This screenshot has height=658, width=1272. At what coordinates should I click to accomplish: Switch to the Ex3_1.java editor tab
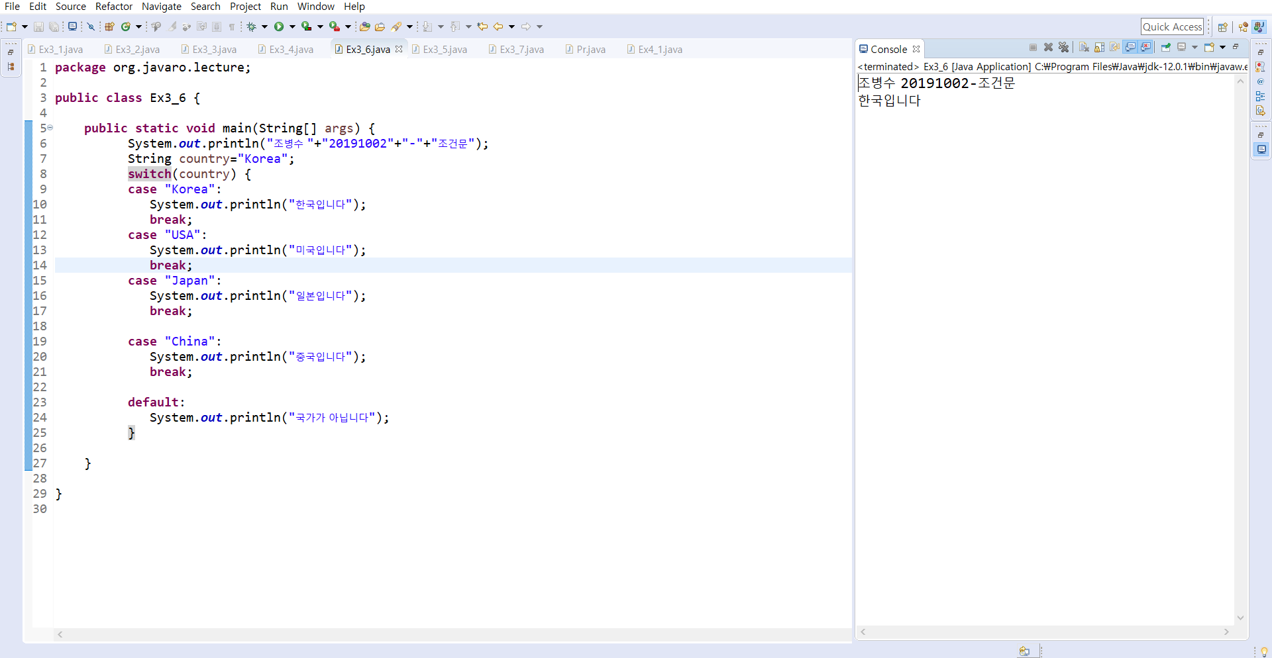pyautogui.click(x=56, y=50)
